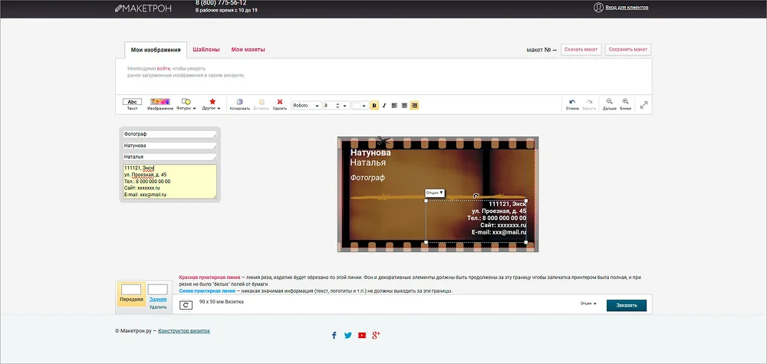Open the Мои макеты tab
The width and height of the screenshot is (767, 364).
[x=248, y=49]
